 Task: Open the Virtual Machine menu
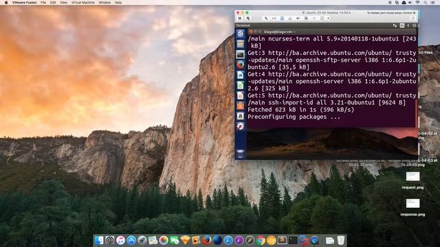pos(82,3)
